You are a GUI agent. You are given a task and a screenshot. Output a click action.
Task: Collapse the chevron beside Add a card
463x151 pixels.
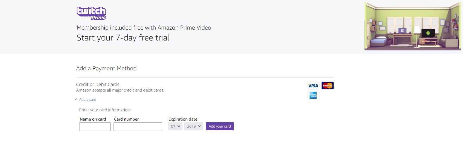pos(76,99)
